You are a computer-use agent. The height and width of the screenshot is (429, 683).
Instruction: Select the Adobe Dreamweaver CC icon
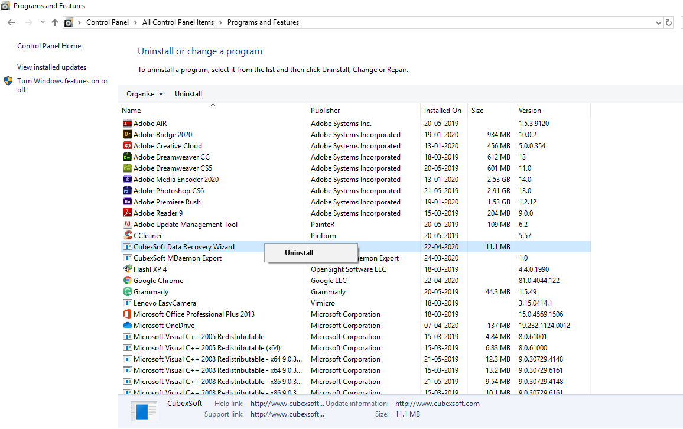[127, 157]
